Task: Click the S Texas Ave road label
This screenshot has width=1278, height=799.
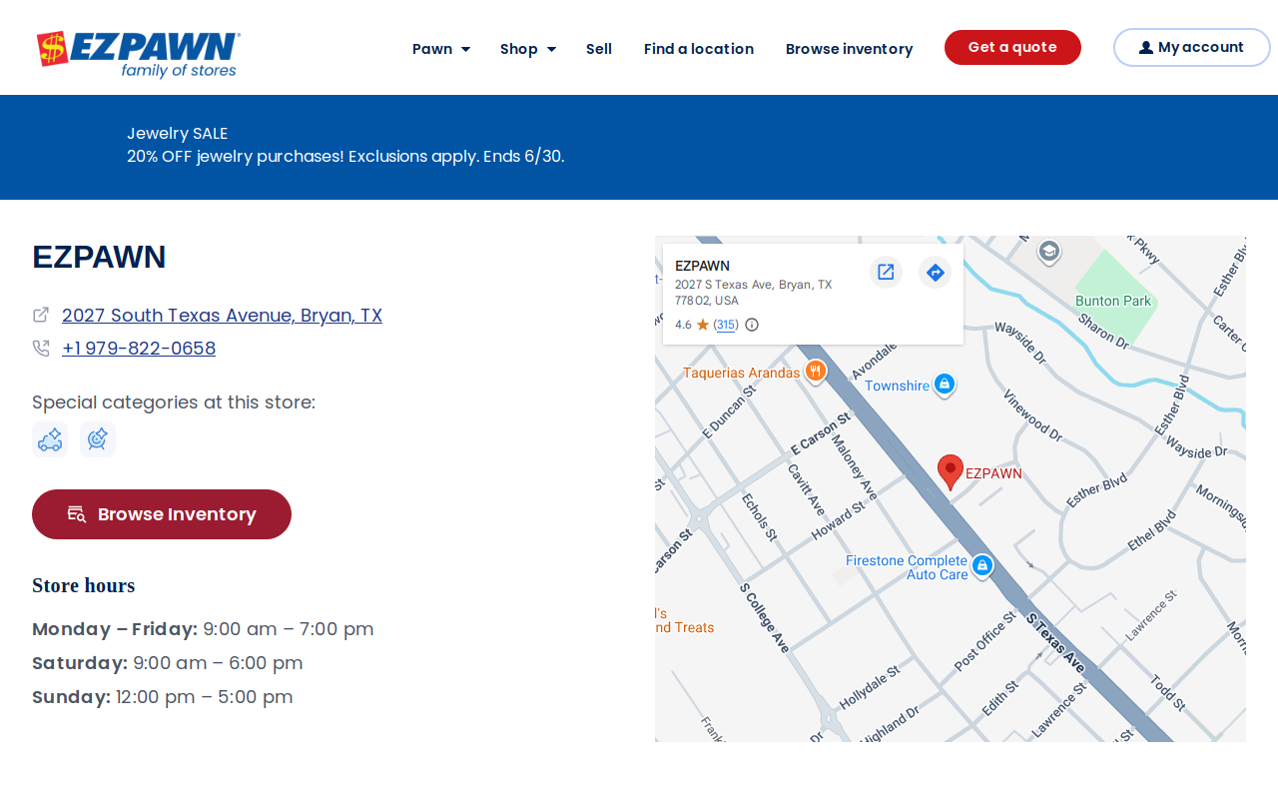Action: pyautogui.click(x=1055, y=642)
